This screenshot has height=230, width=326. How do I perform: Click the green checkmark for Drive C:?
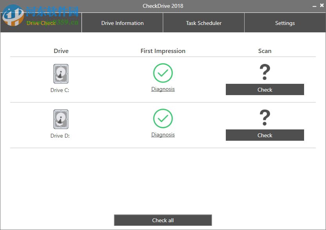click(x=163, y=73)
